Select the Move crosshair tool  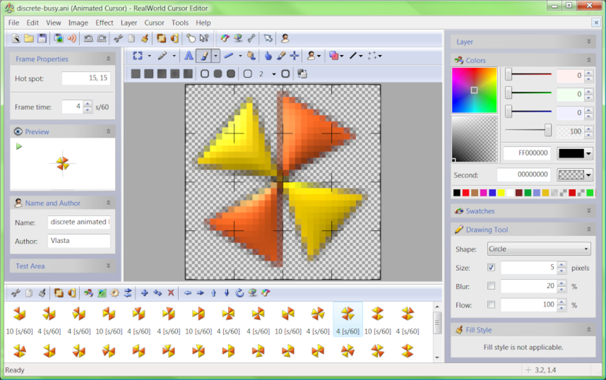tap(295, 56)
